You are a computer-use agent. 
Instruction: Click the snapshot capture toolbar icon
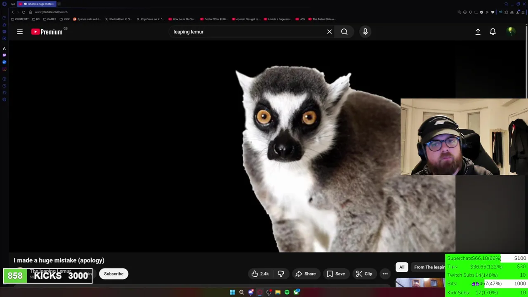(476, 12)
